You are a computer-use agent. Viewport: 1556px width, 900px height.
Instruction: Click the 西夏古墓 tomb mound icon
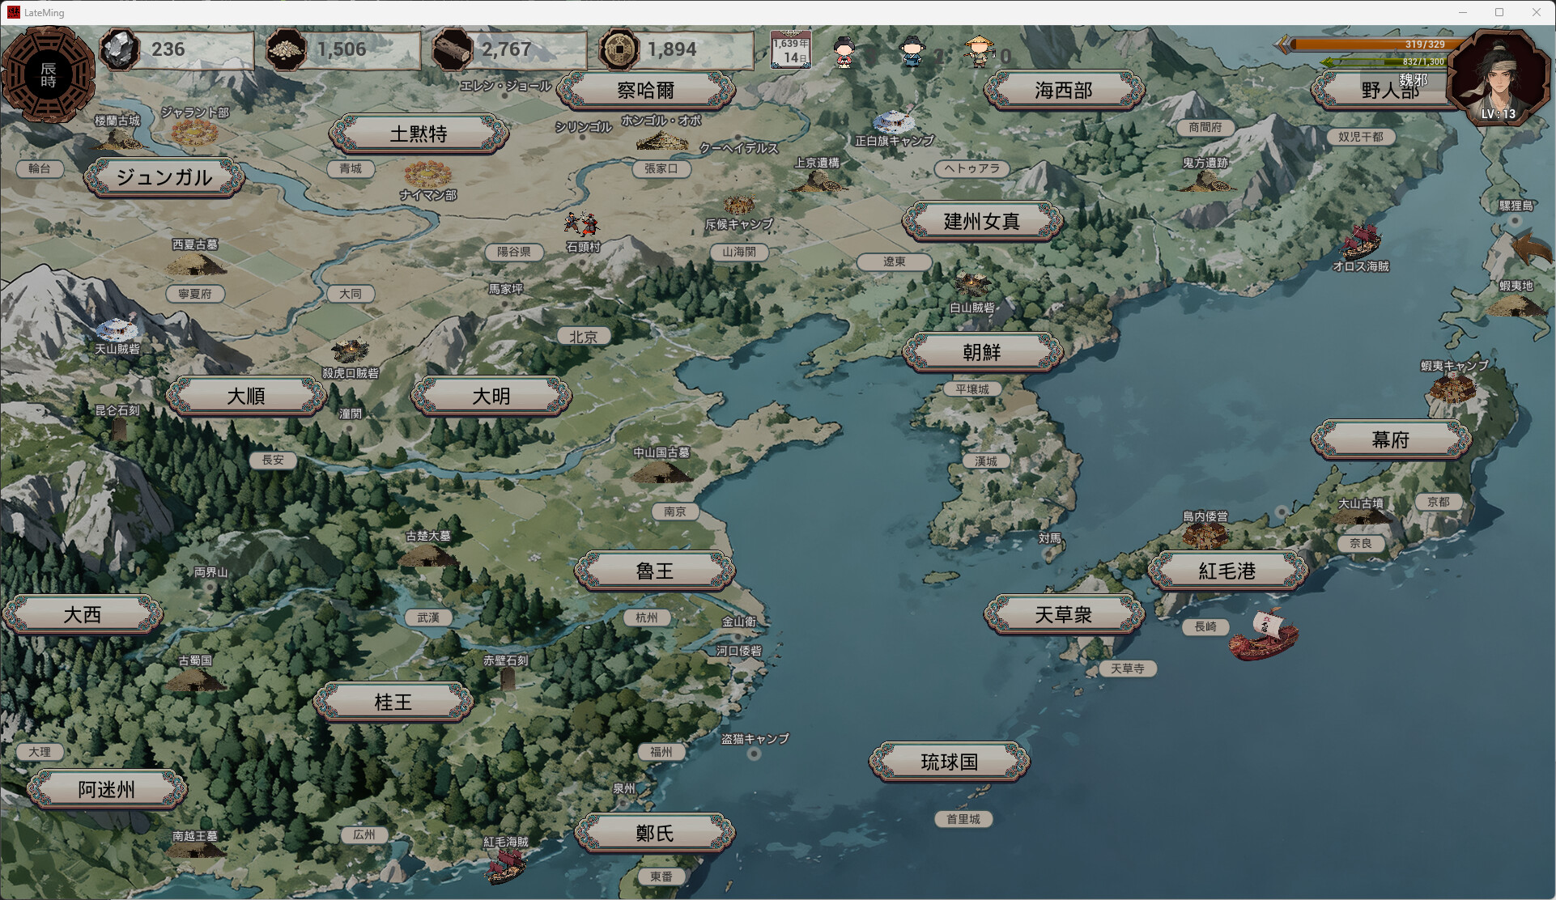point(194,264)
